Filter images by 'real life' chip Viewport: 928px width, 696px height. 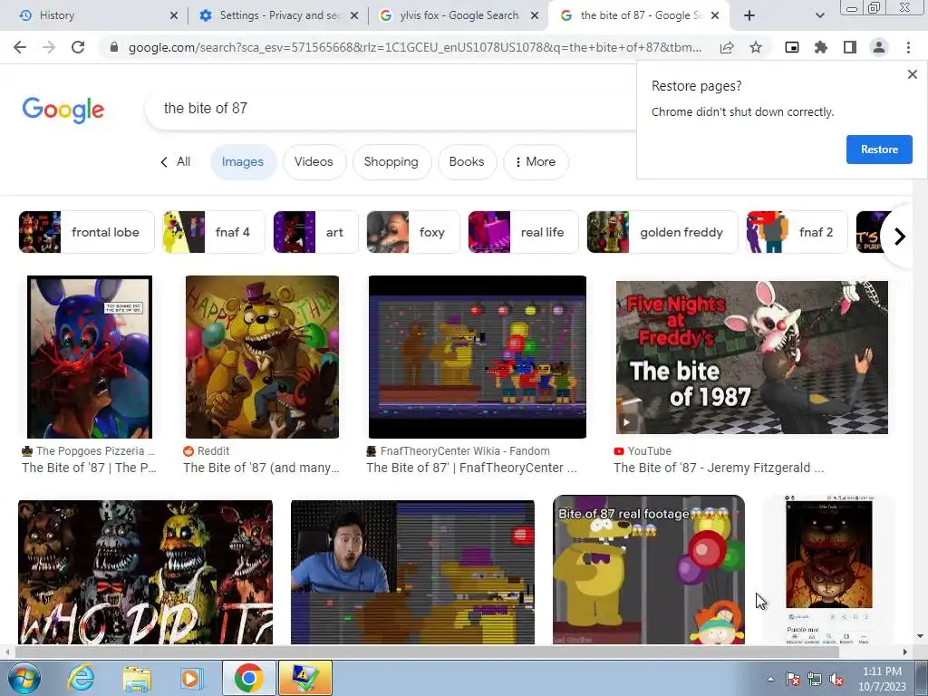point(523,232)
